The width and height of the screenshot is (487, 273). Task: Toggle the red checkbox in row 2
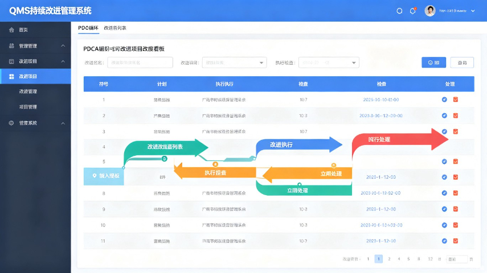pyautogui.click(x=456, y=115)
